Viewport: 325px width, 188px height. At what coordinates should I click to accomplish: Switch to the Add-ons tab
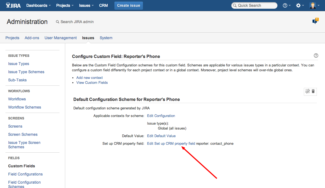click(32, 38)
